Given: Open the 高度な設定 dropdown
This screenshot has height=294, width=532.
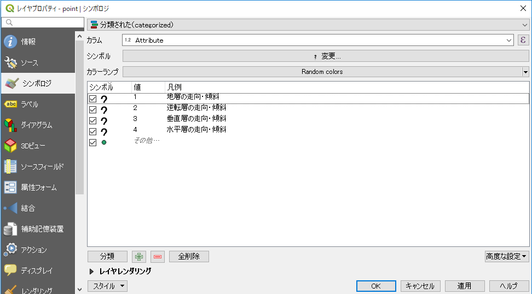Looking at the screenshot, I should pyautogui.click(x=507, y=257).
